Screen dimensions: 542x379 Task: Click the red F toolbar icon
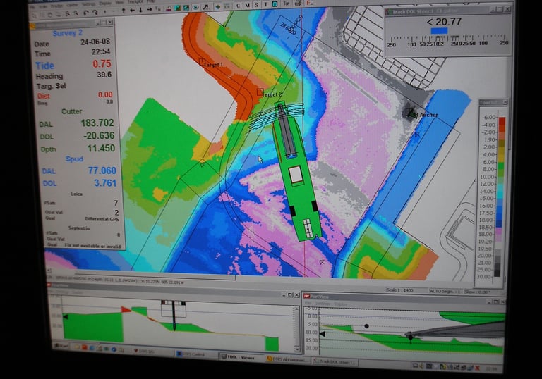[310, 3]
